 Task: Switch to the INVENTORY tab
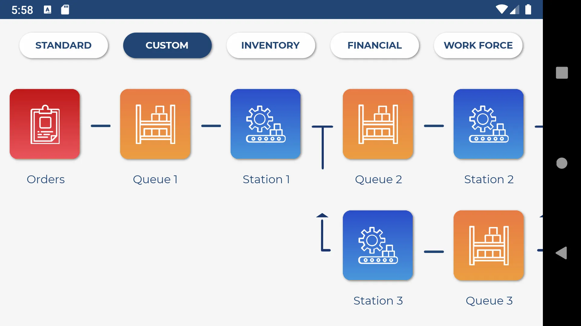click(x=271, y=45)
